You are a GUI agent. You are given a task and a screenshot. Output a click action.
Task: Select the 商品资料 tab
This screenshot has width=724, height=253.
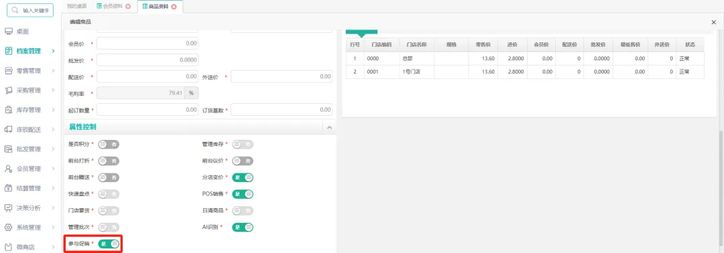(x=158, y=7)
